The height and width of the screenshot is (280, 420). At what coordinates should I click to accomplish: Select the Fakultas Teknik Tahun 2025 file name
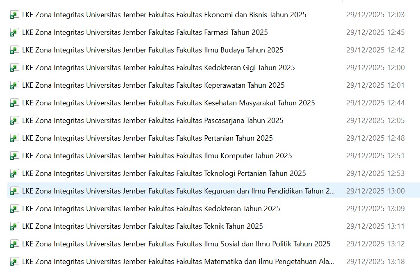(x=143, y=226)
